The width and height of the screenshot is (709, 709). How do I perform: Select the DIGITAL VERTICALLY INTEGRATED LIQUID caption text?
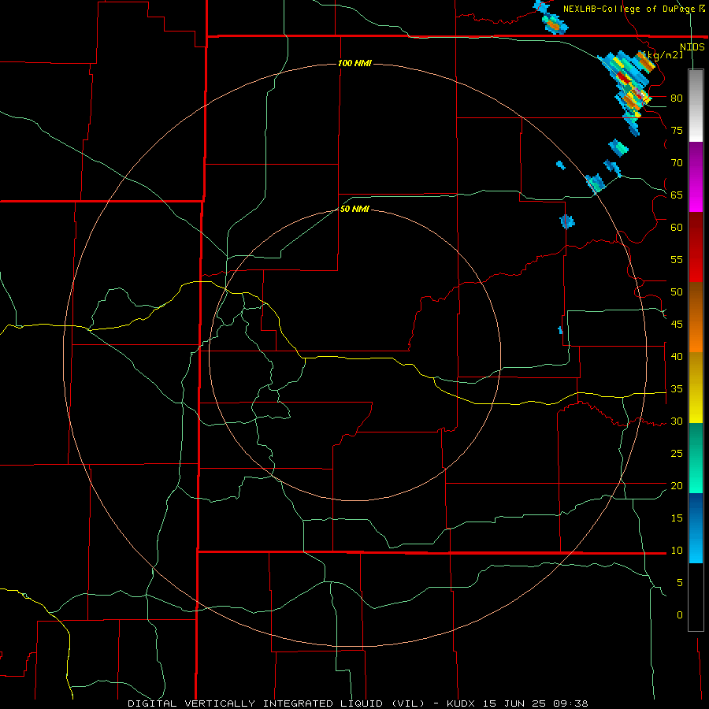click(x=256, y=703)
